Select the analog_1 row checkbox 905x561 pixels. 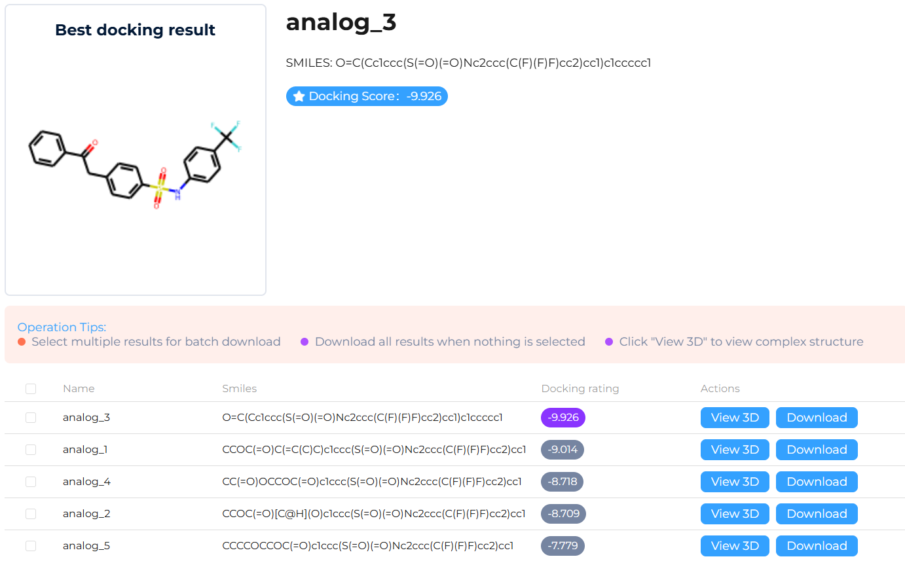[31, 450]
